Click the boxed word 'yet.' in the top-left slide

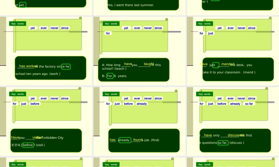tap(22, 5)
